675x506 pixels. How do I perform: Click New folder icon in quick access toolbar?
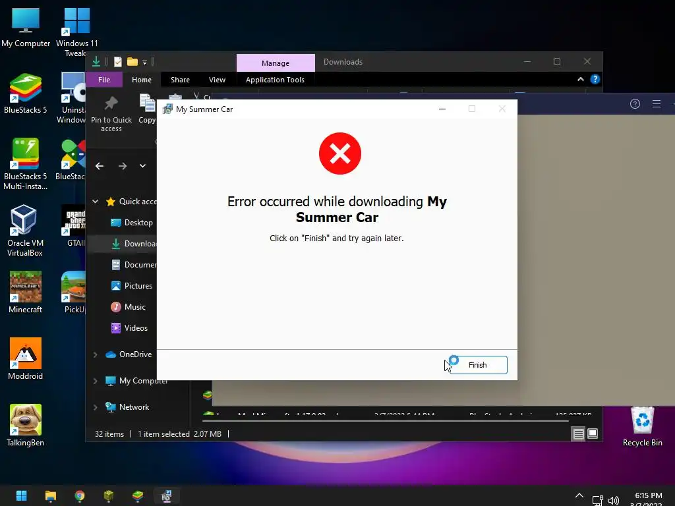132,62
